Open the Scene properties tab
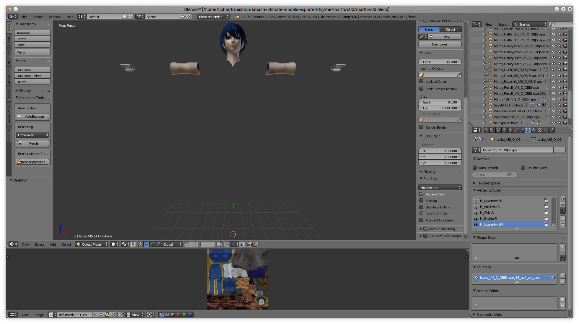579x324 pixels. coord(498,130)
